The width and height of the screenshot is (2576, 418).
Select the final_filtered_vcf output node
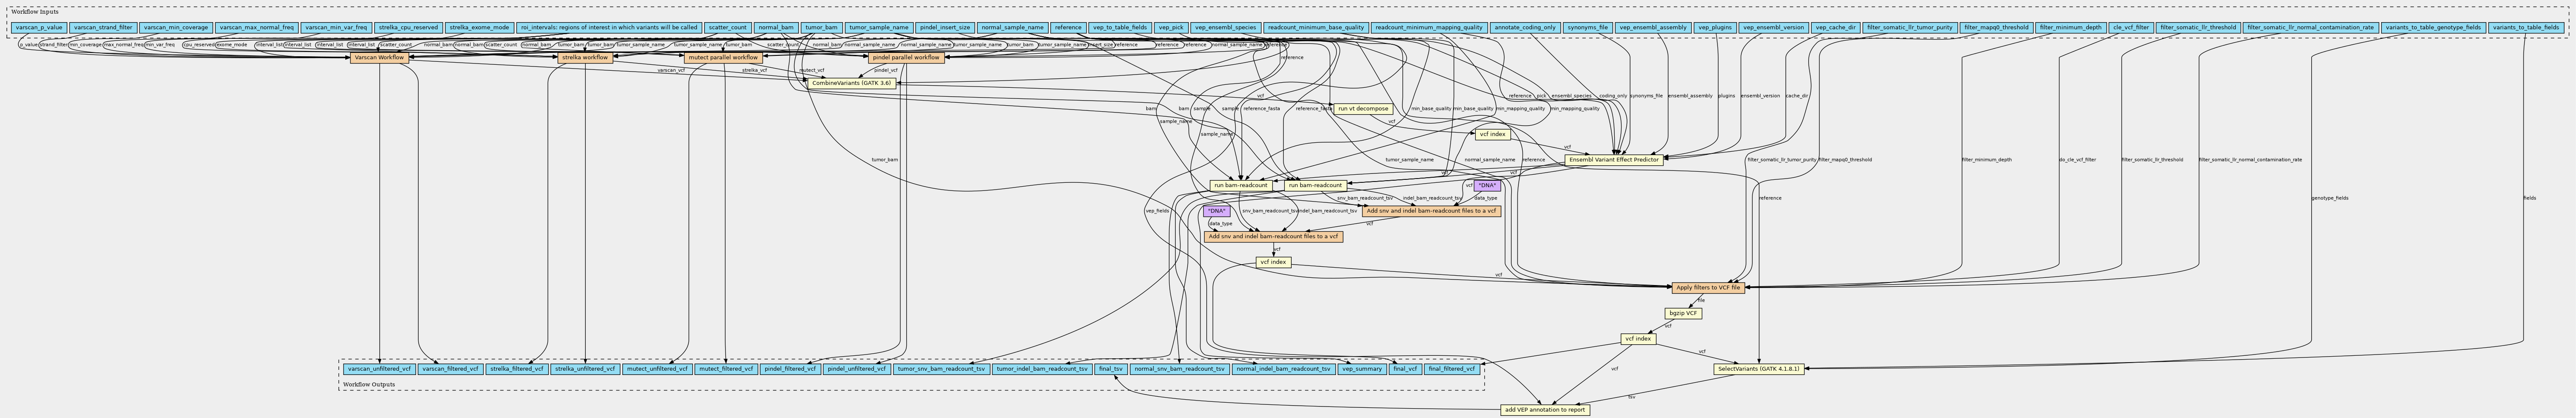tap(1452, 369)
